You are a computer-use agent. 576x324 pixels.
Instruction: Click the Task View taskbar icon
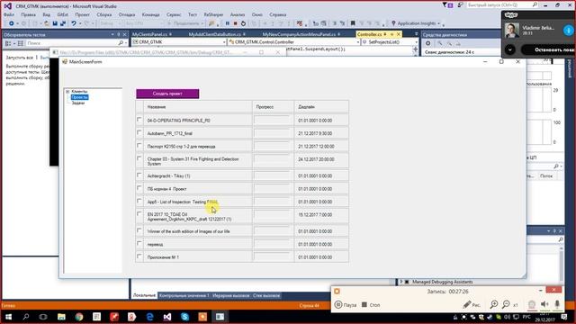click(43, 317)
